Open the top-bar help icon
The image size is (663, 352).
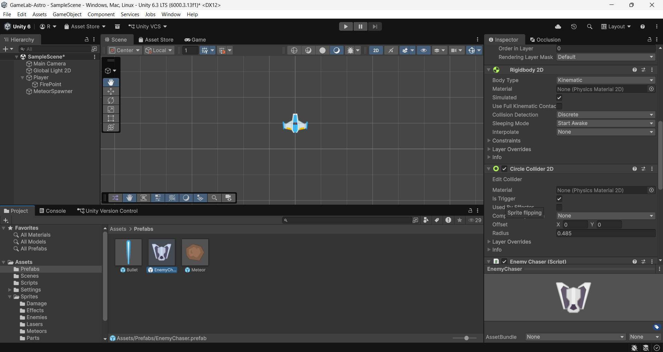coord(642,27)
